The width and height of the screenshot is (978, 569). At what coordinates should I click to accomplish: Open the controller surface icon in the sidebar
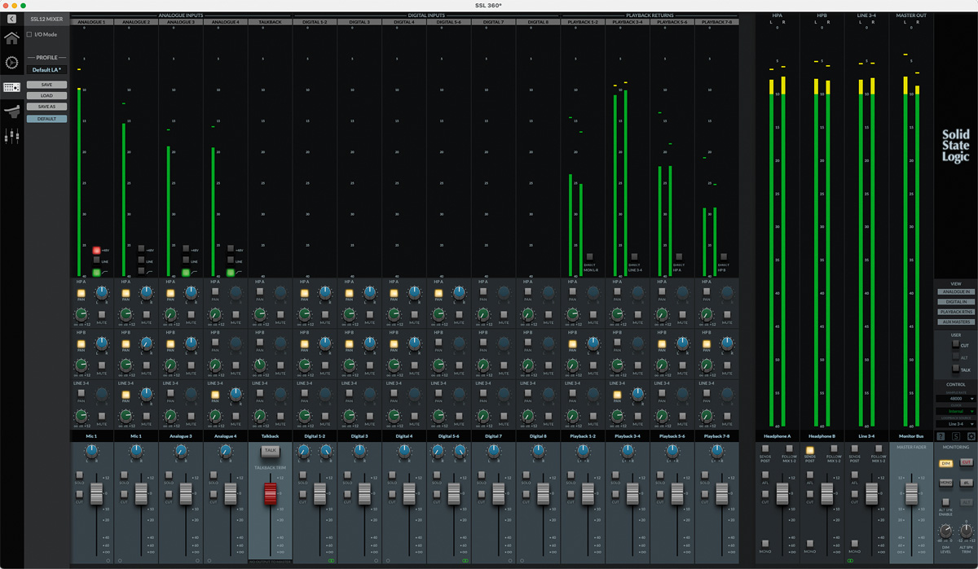coord(11,111)
